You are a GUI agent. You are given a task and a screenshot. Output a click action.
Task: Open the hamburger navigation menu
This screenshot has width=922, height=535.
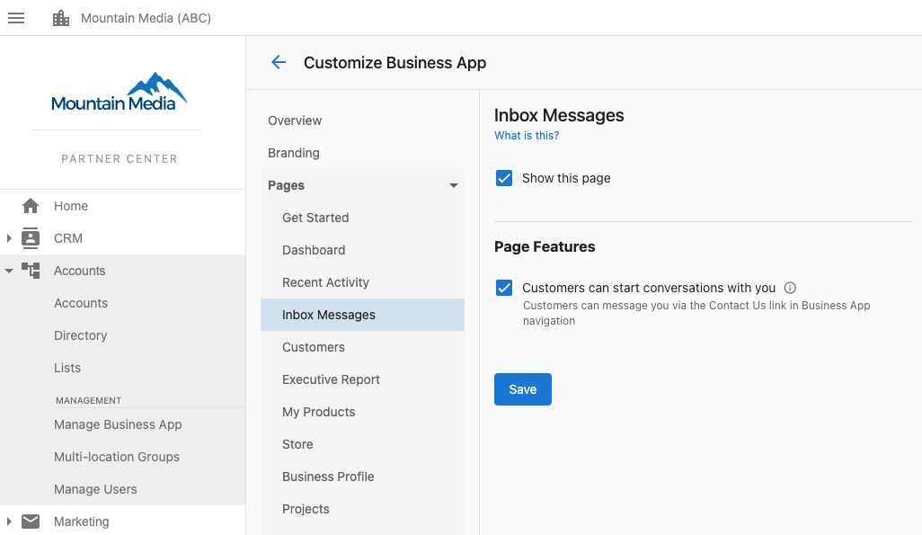coord(16,18)
